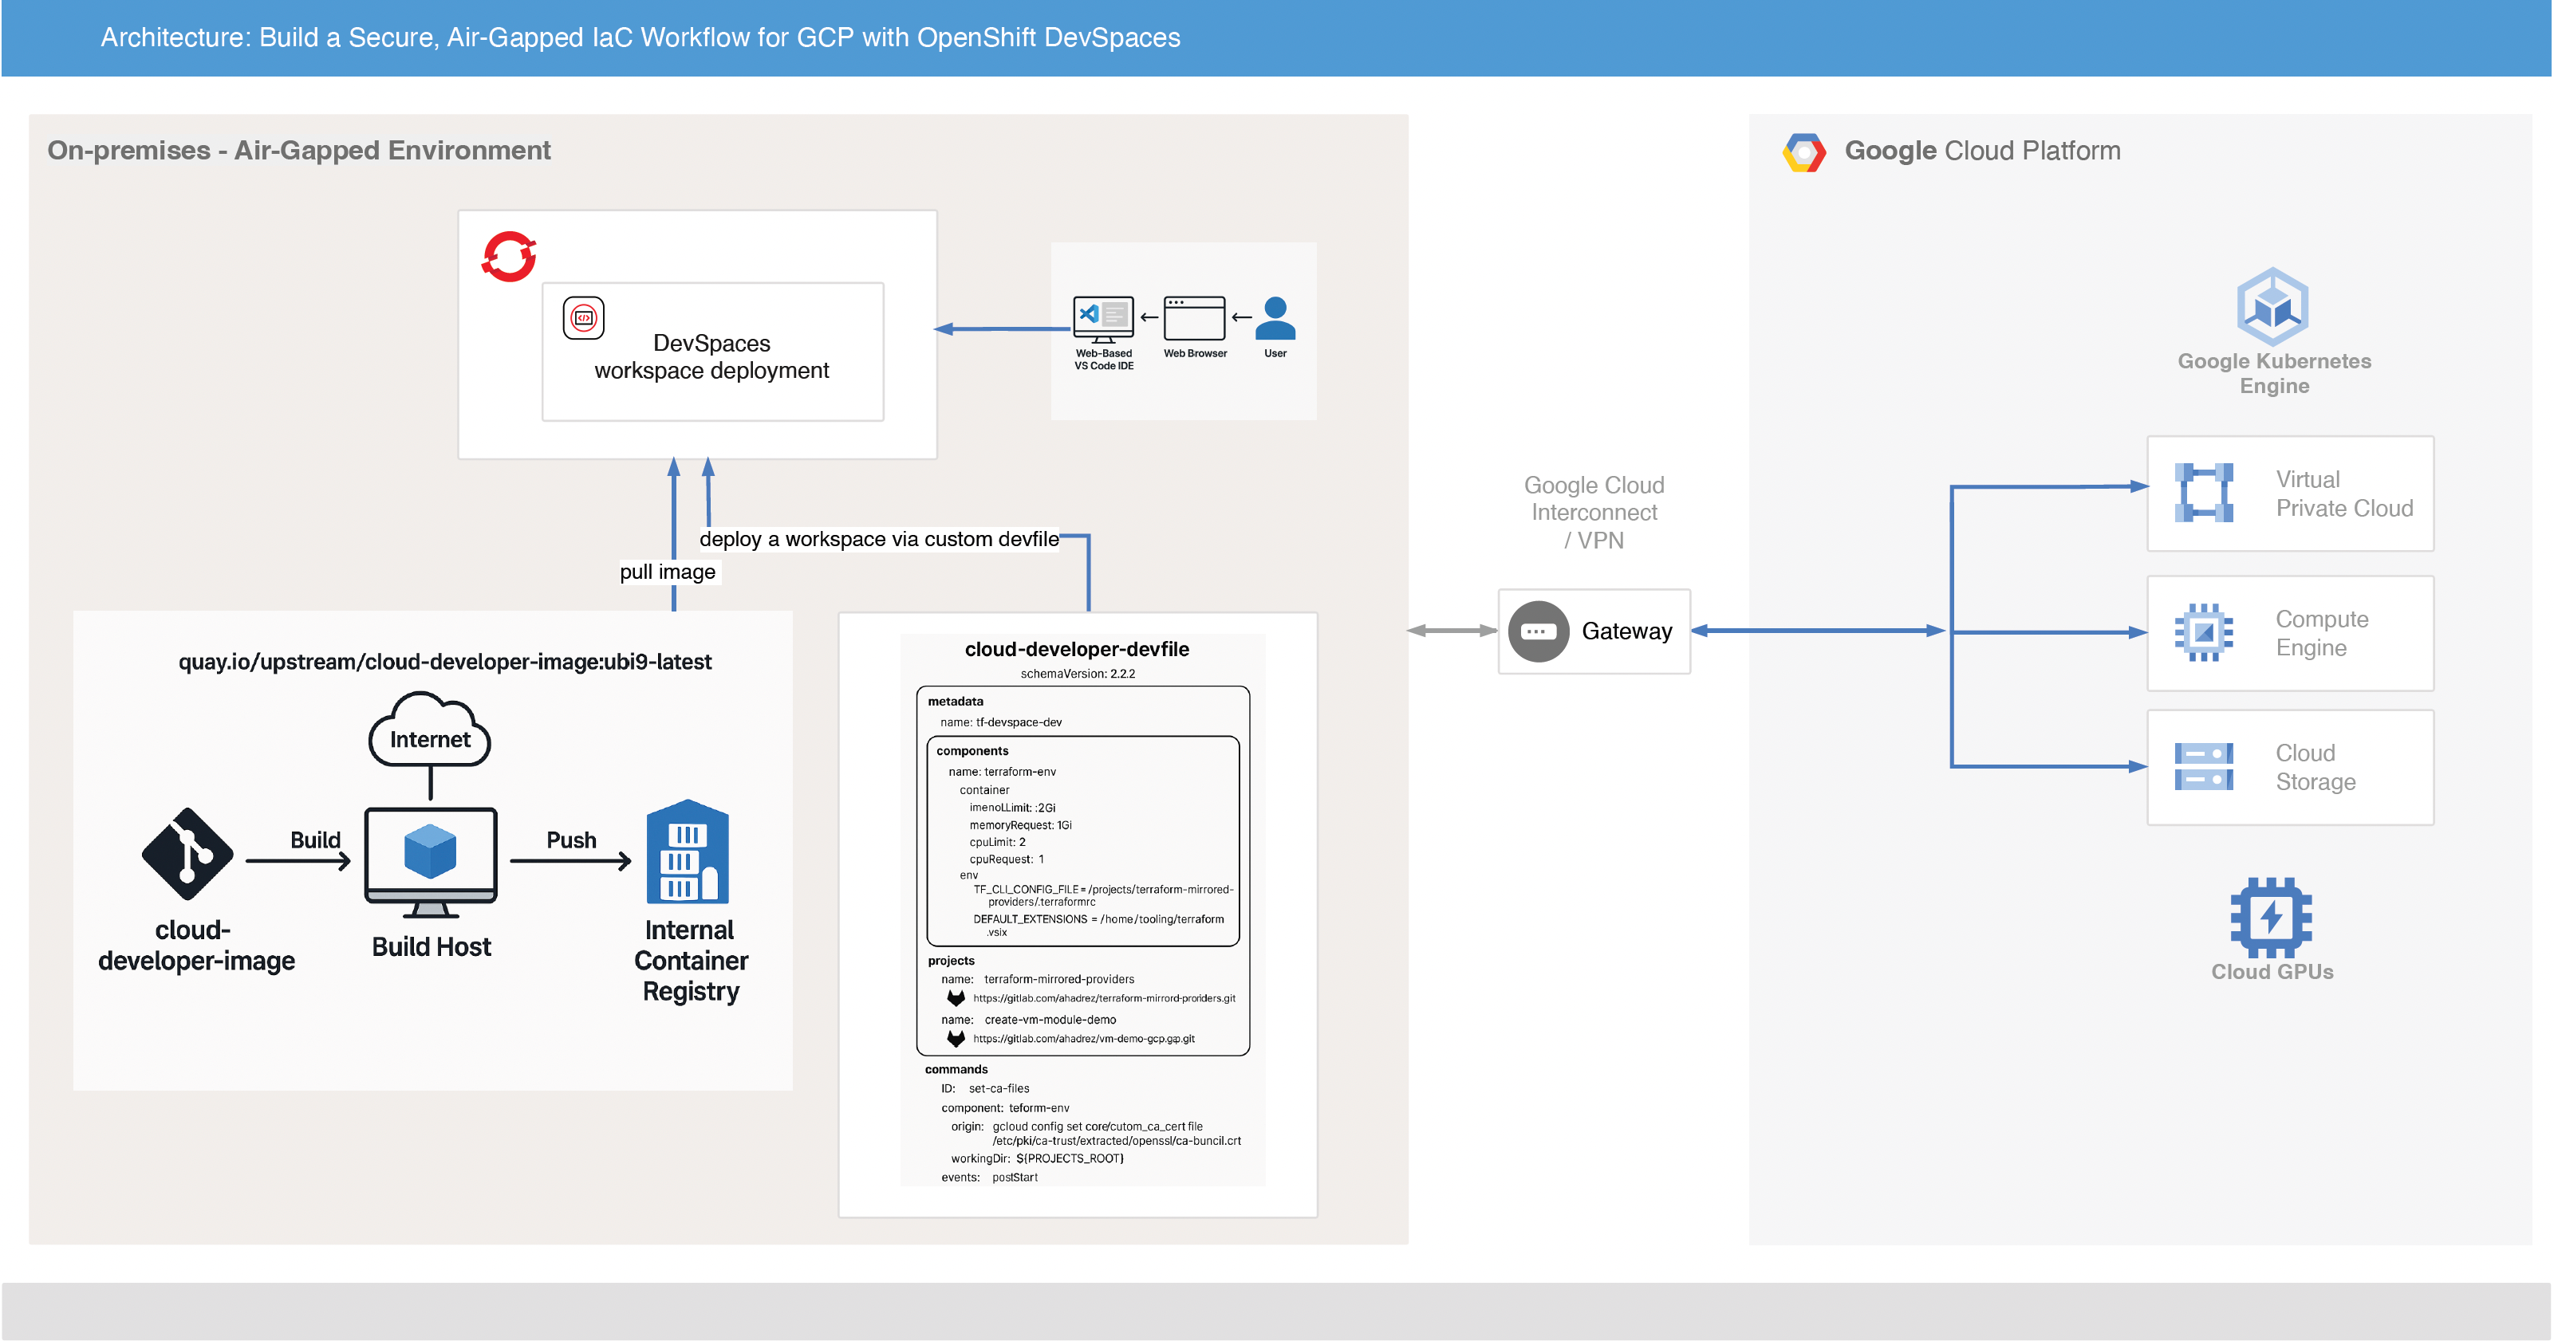This screenshot has width=2554, height=1341.
Task: Open the vm-demo-gcp gitlab URL
Action: point(1084,1039)
